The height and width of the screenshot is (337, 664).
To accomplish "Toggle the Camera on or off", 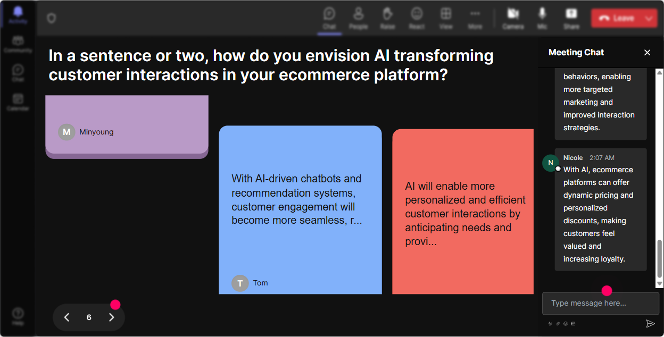I will point(513,18).
